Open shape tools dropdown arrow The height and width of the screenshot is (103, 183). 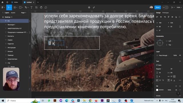pyautogui.click(x=22, y=7)
